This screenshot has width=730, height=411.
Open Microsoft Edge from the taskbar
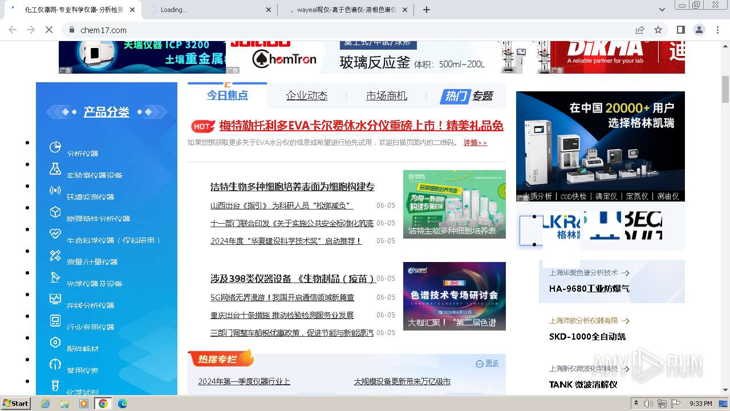(x=122, y=404)
